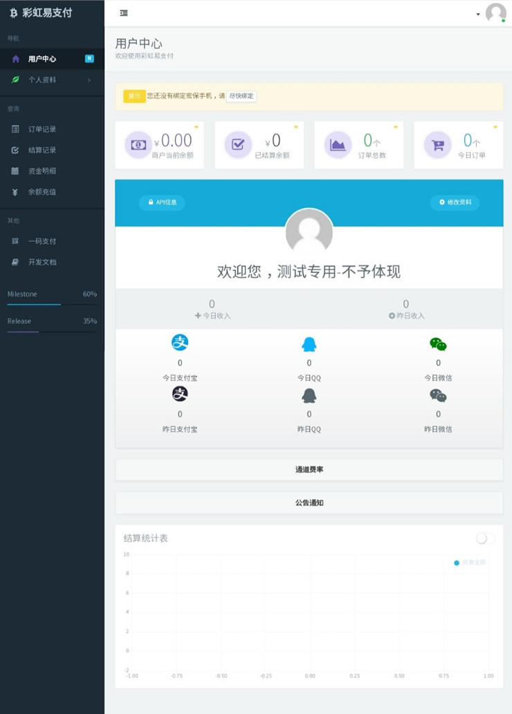This screenshot has height=714, width=512.
Task: Expand the 个人资料 sidebar submenu
Action: (52, 80)
